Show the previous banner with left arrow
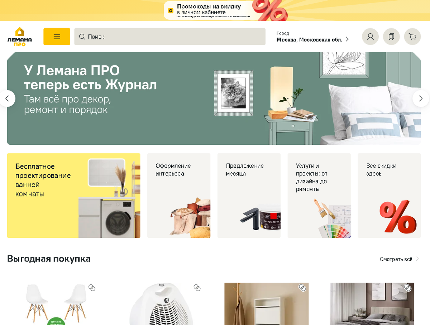This screenshot has height=325, width=430. (7, 98)
